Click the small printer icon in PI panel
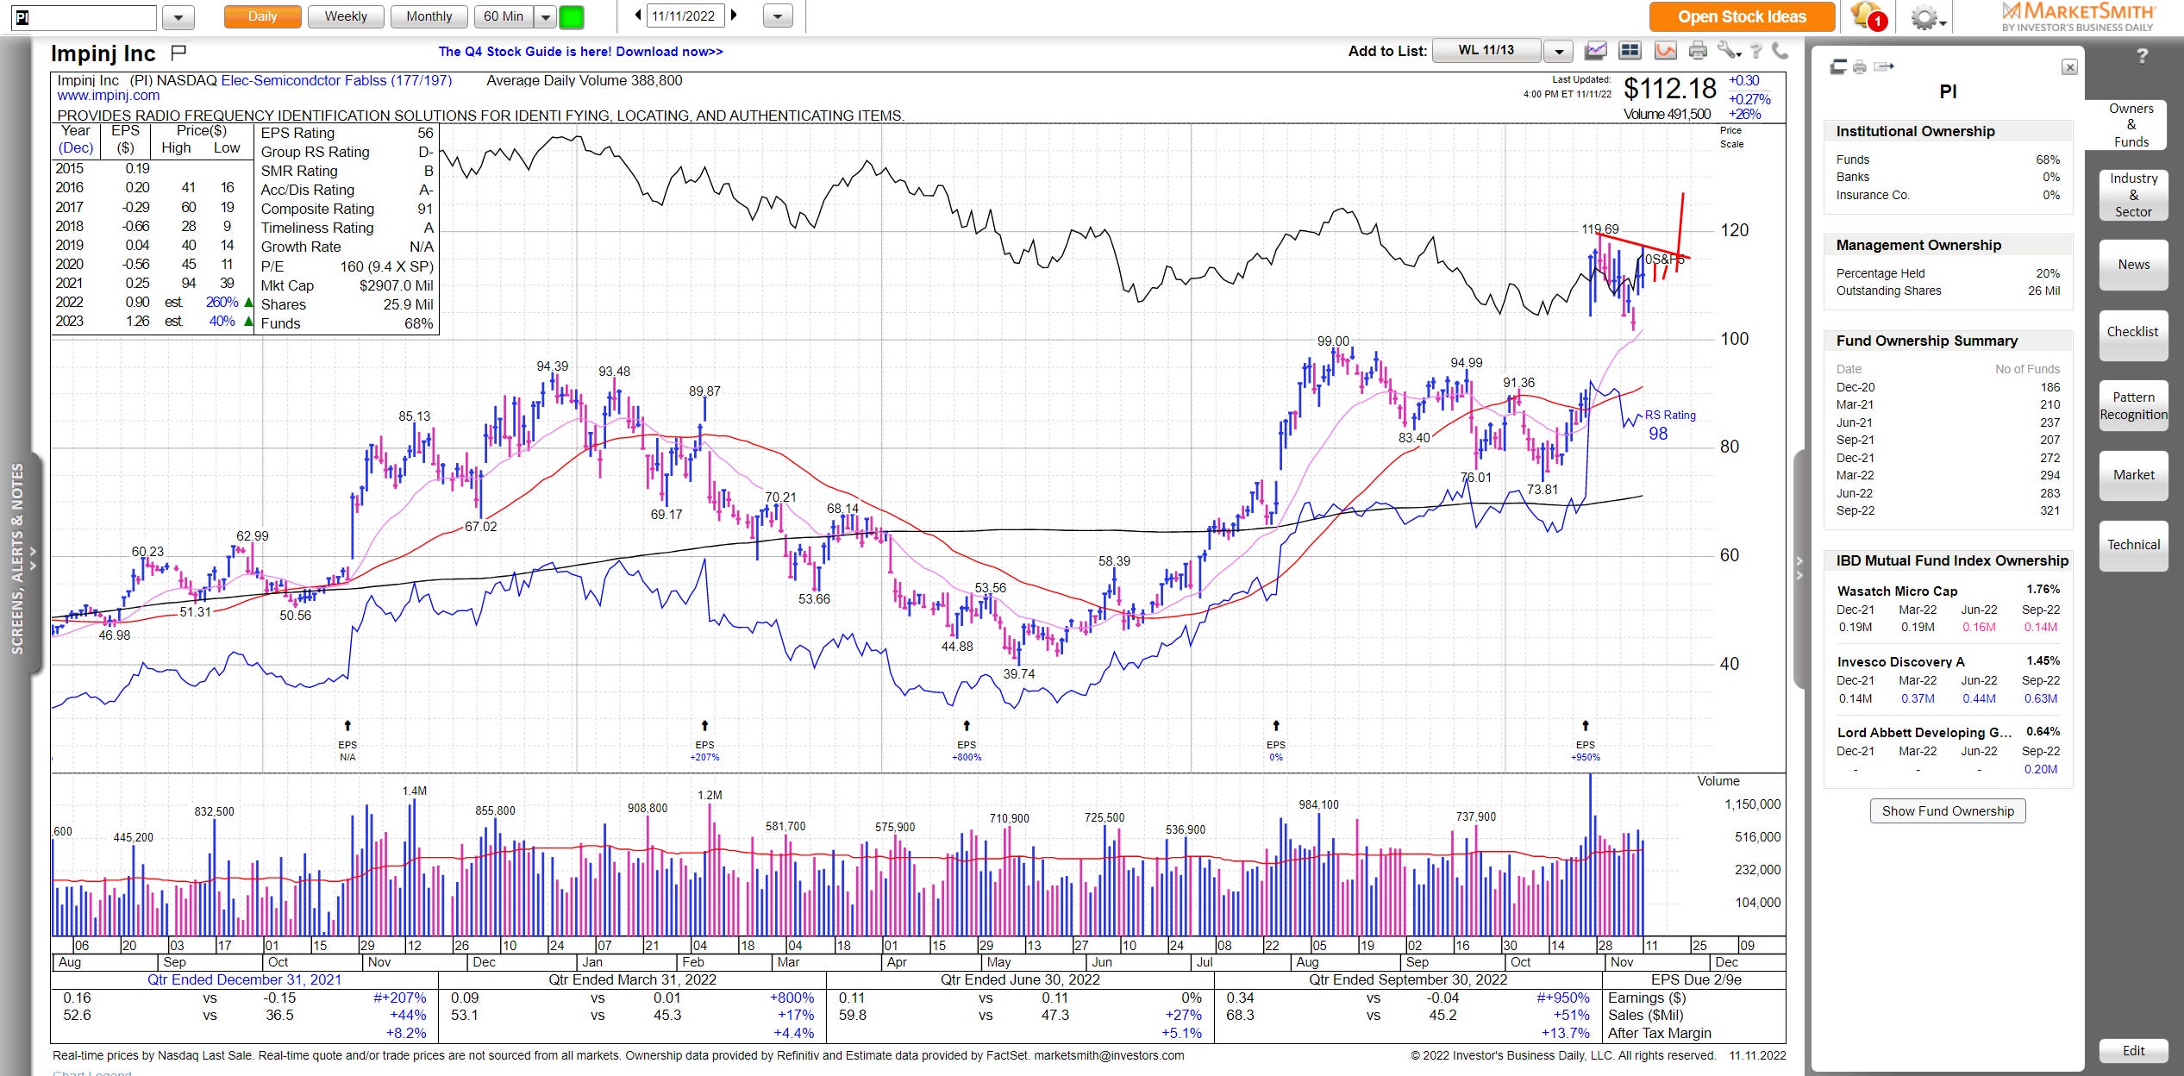The height and width of the screenshot is (1076, 2184). pos(1860,66)
